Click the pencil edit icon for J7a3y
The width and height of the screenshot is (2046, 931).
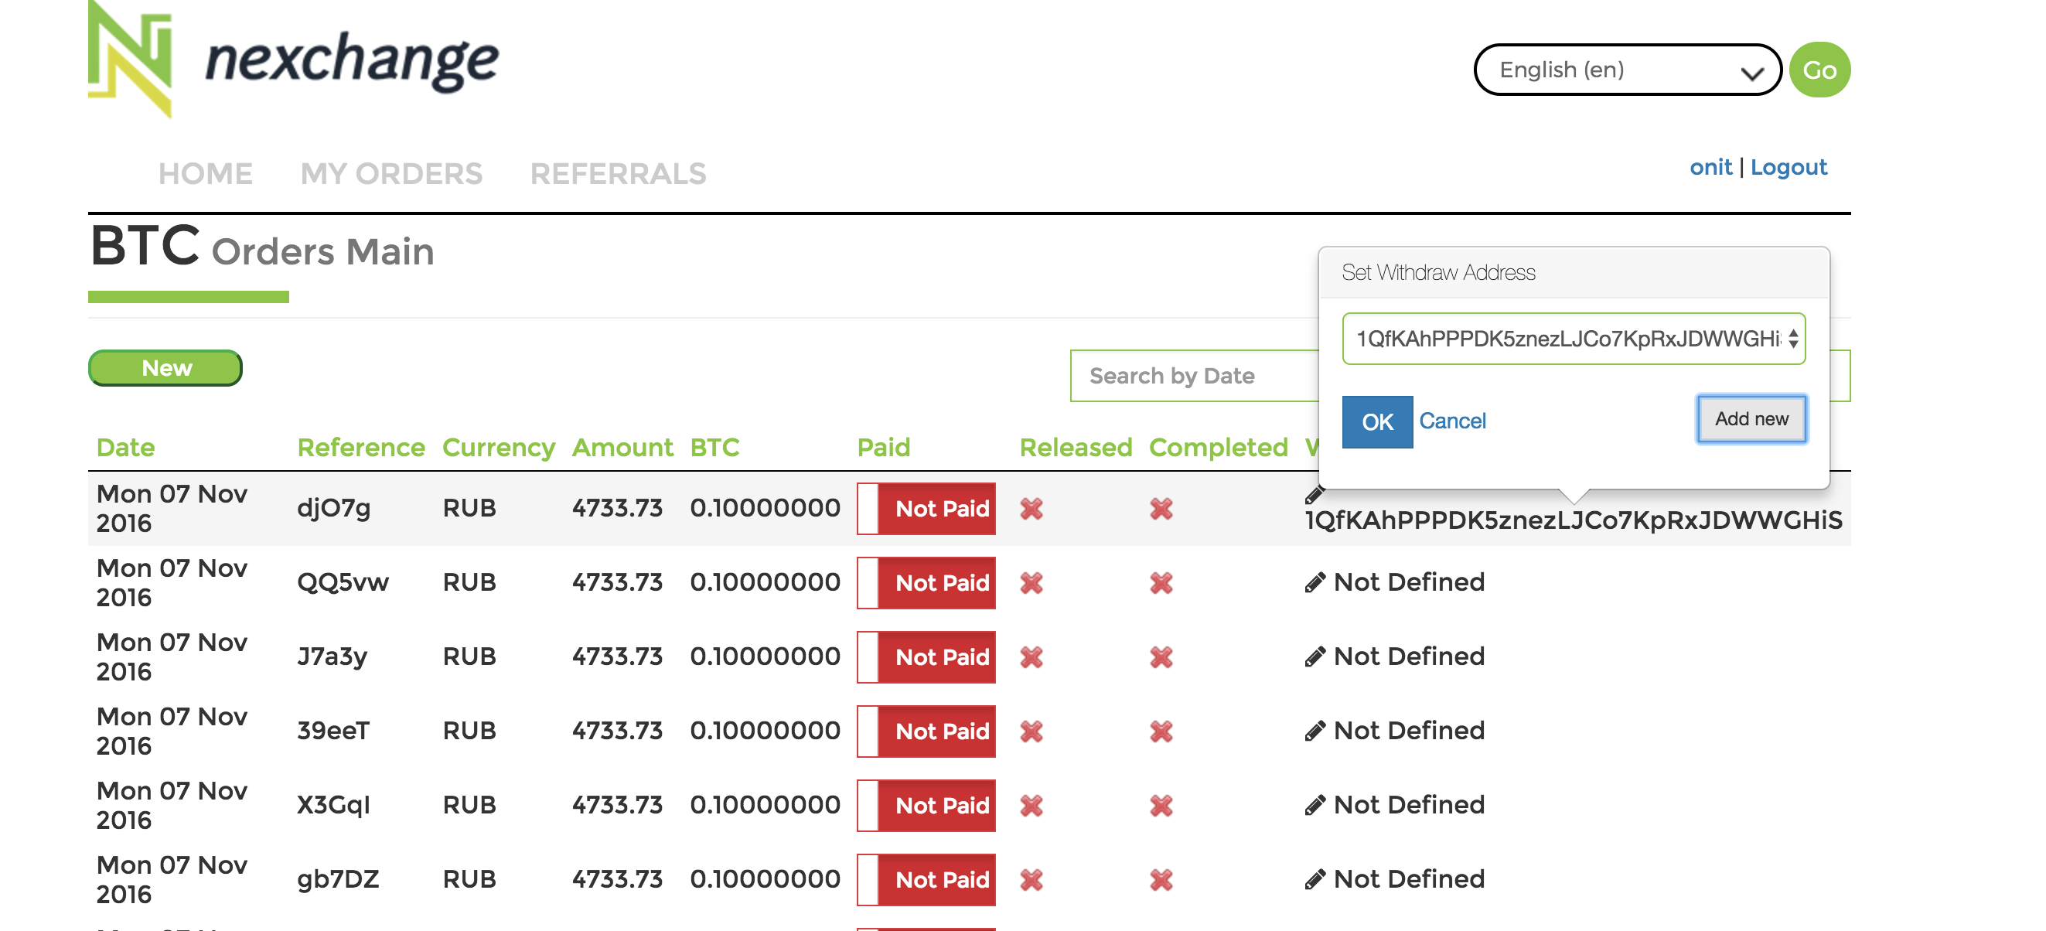(1315, 656)
